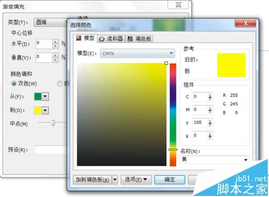Image resolution: width=269 pixels, height=197 pixels.
Task: Confirm with the 确定 button
Action: (169, 180)
